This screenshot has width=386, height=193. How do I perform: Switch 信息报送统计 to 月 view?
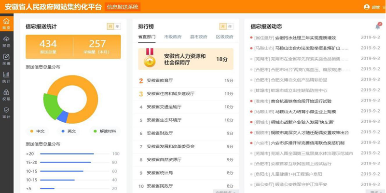(110, 26)
